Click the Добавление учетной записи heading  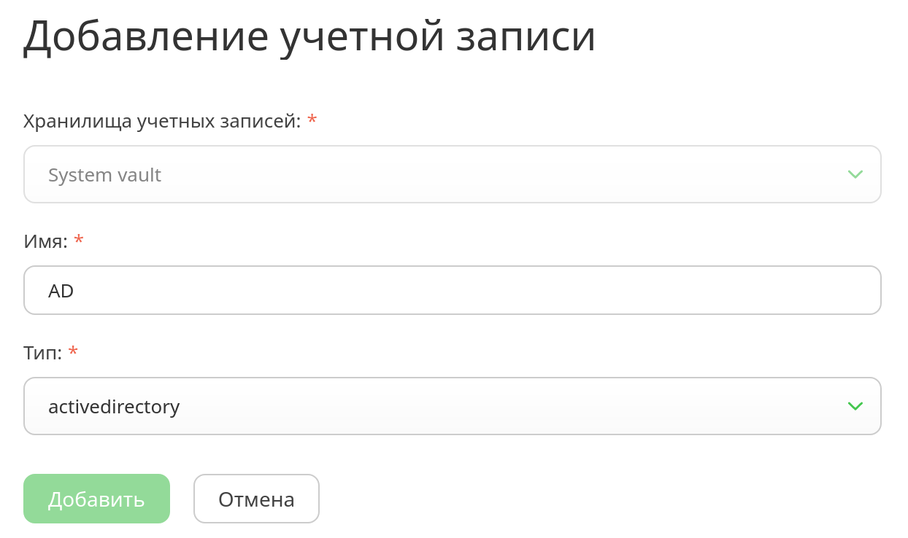[309, 36]
